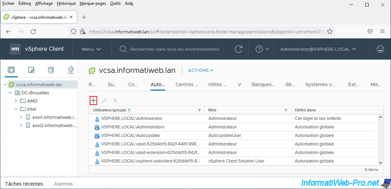Image resolution: width=391 pixels, height=189 pixels.
Task: Open the Aide menu
Action: [129, 3]
